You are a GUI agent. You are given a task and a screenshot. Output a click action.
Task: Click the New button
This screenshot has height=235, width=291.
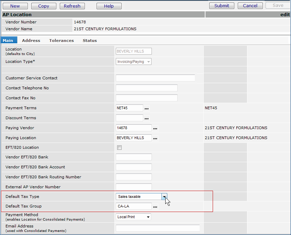pyautogui.click(x=15, y=6)
